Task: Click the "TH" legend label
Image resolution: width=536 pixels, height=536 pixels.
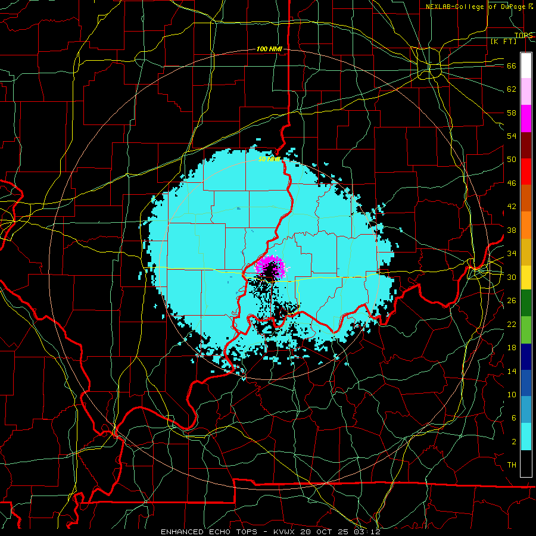Action: click(512, 465)
